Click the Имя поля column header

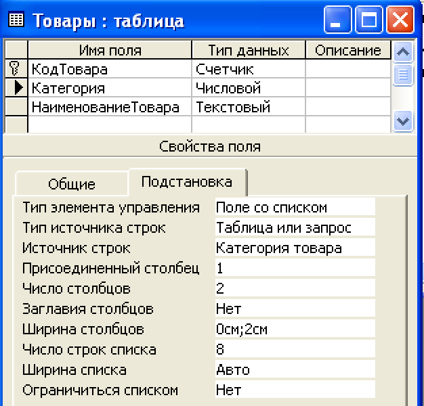click(110, 50)
